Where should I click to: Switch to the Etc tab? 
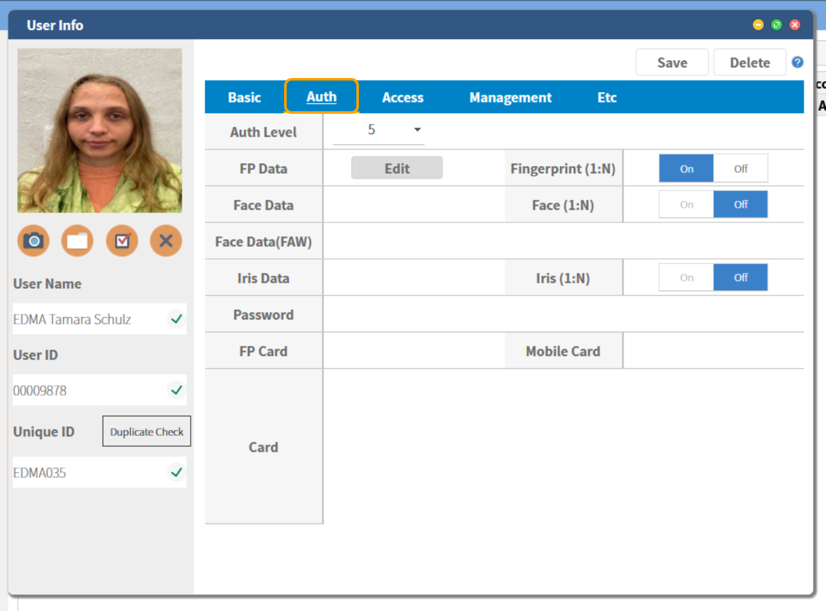point(607,97)
